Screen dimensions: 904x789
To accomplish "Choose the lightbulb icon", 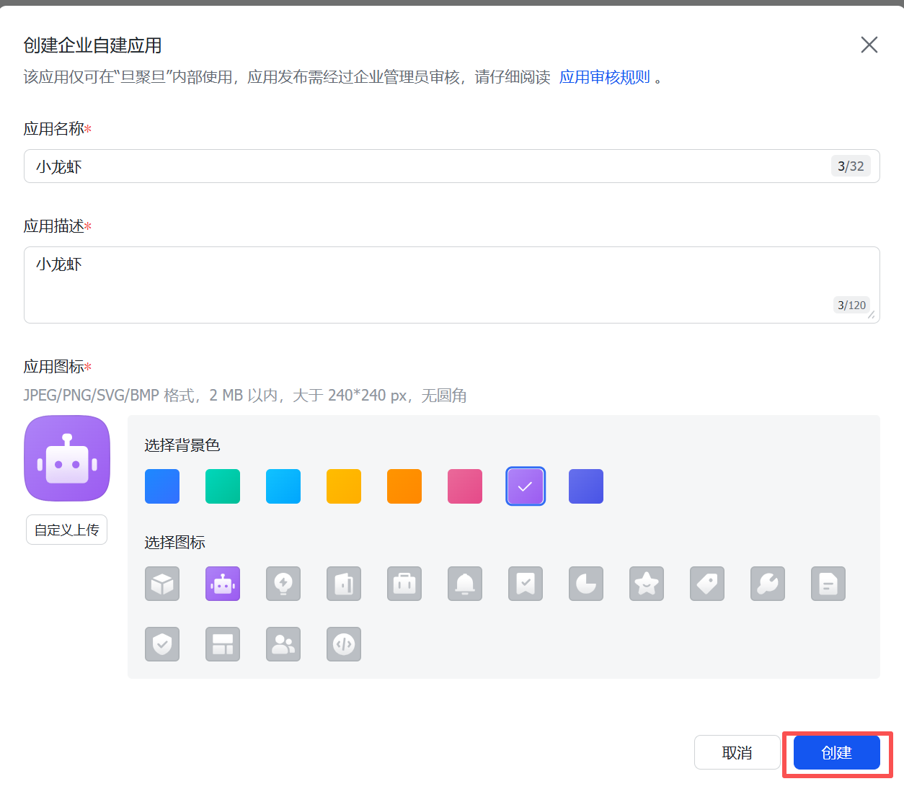I will [x=283, y=584].
